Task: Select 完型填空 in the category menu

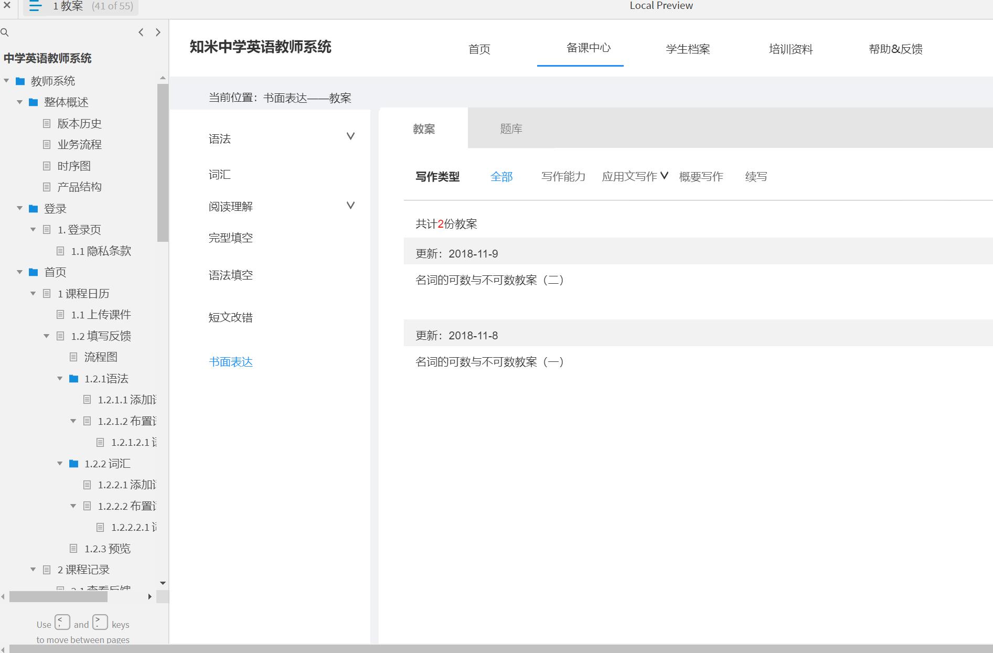Action: pos(231,238)
